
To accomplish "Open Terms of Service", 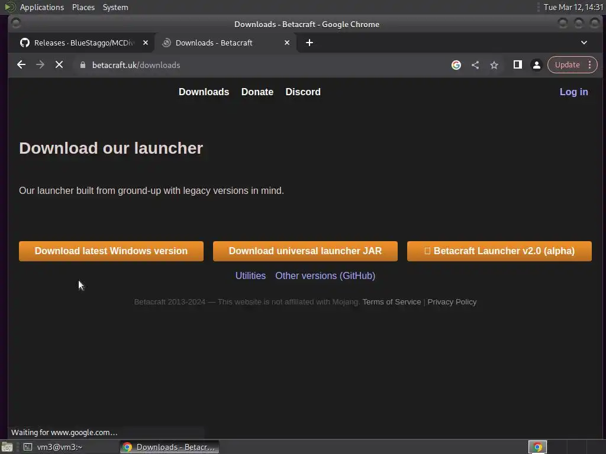I will 392,302.
